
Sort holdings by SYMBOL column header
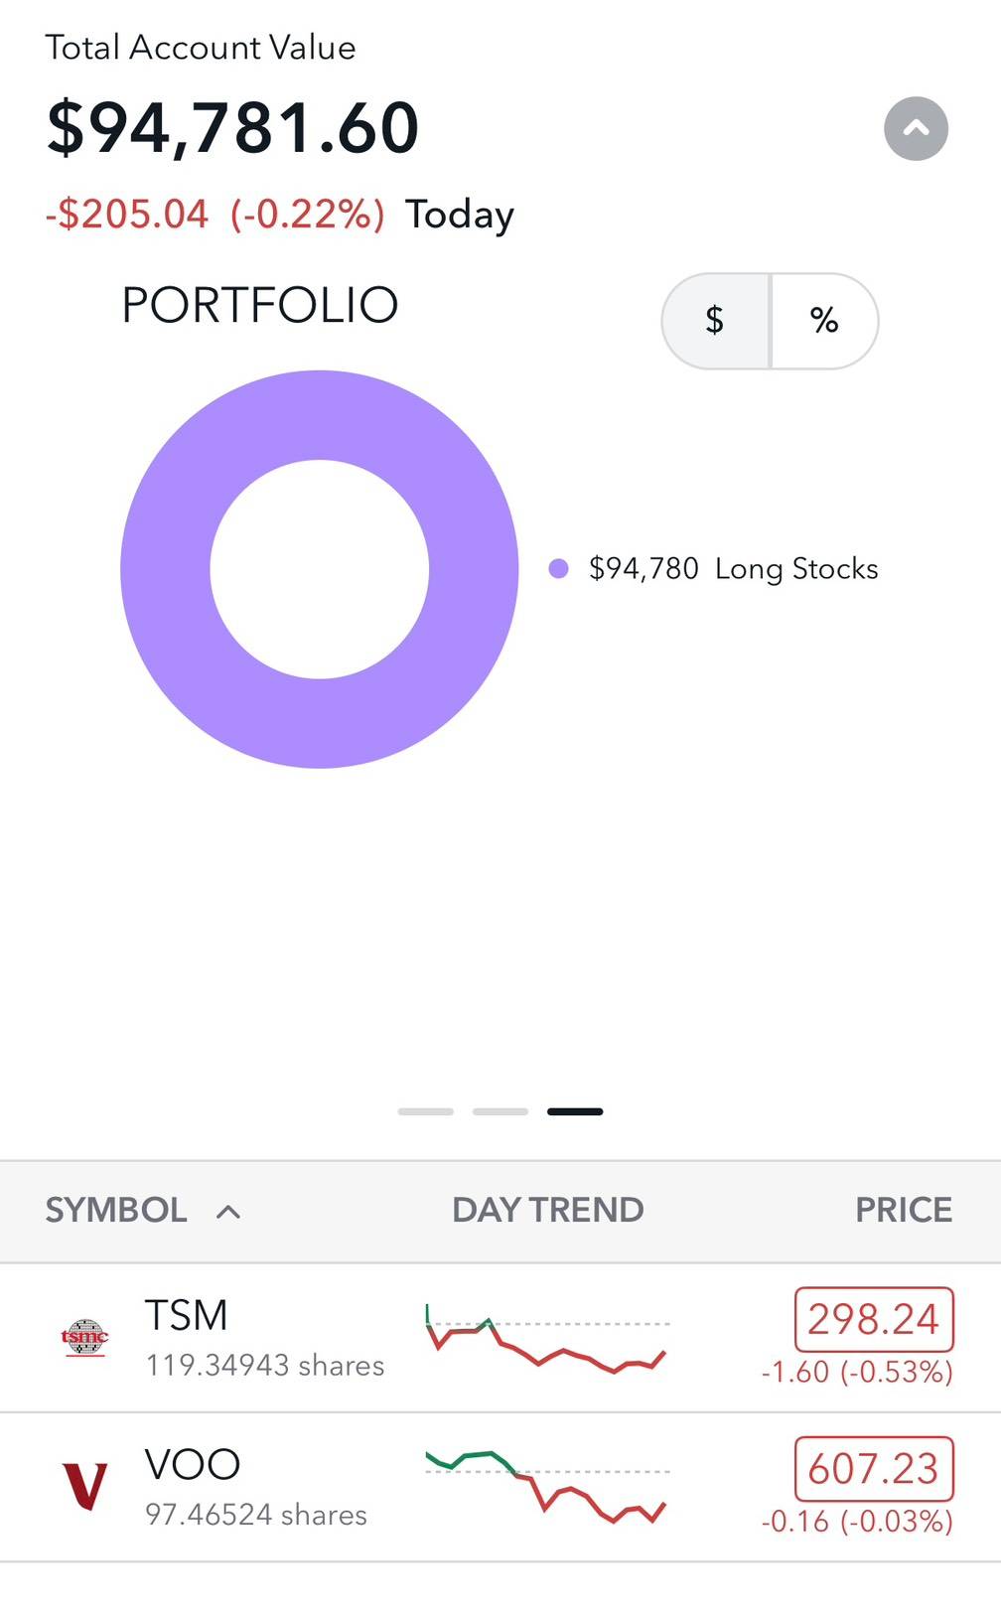(116, 1210)
